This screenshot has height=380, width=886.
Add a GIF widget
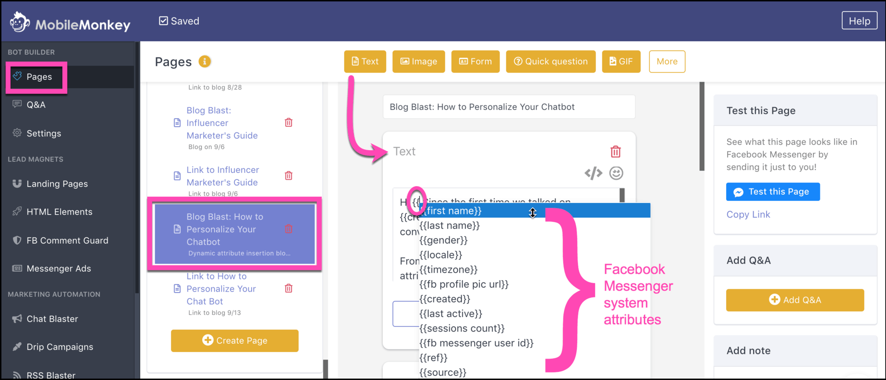click(621, 62)
